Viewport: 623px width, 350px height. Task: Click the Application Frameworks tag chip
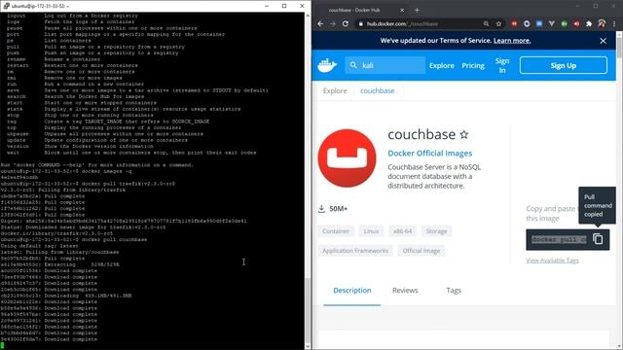coord(355,251)
